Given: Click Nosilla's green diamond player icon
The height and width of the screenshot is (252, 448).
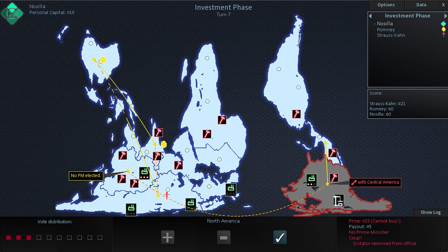Looking at the screenshot, I should point(443,23).
